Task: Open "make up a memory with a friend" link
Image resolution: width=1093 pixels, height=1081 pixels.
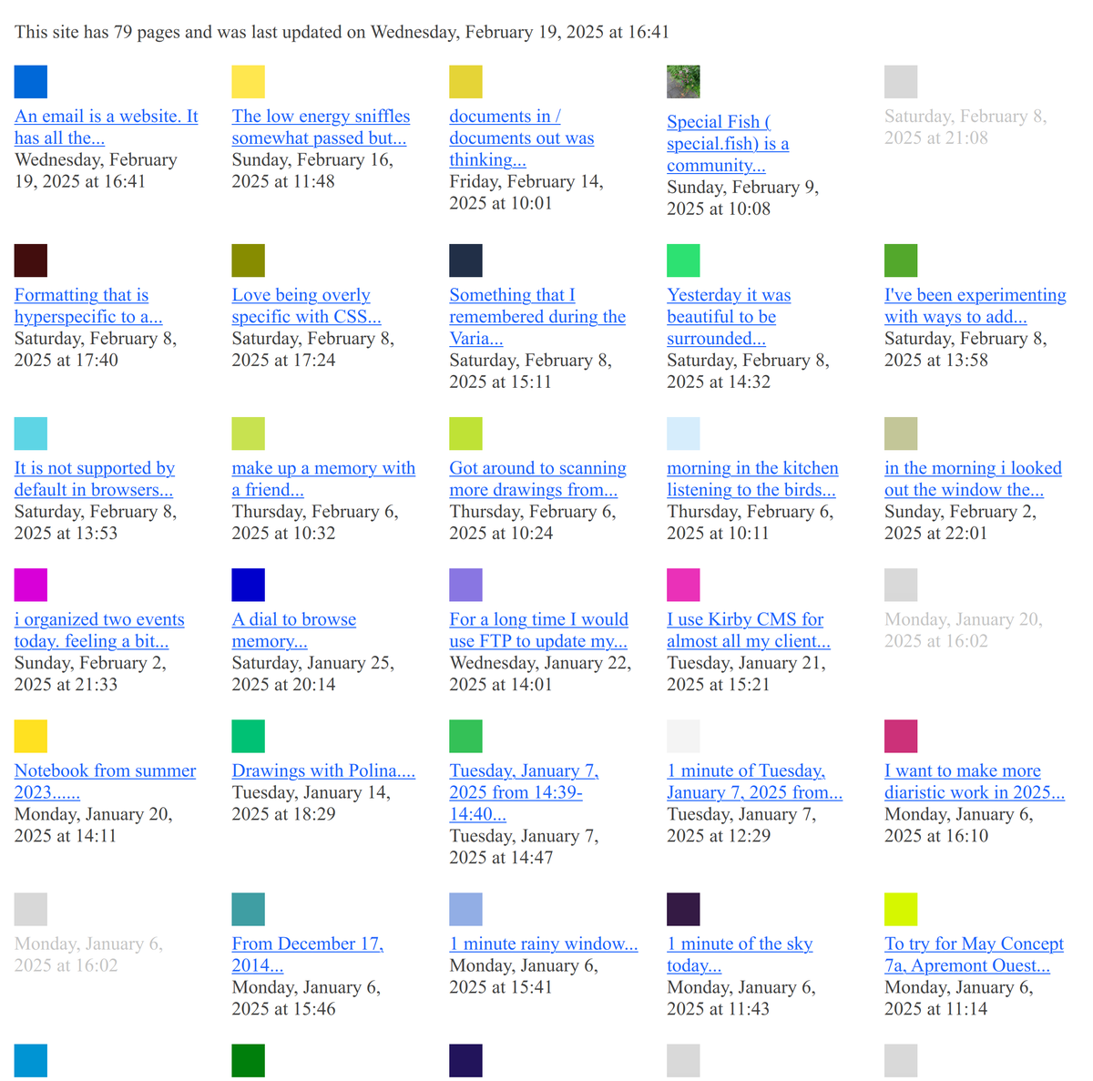Action: click(323, 479)
